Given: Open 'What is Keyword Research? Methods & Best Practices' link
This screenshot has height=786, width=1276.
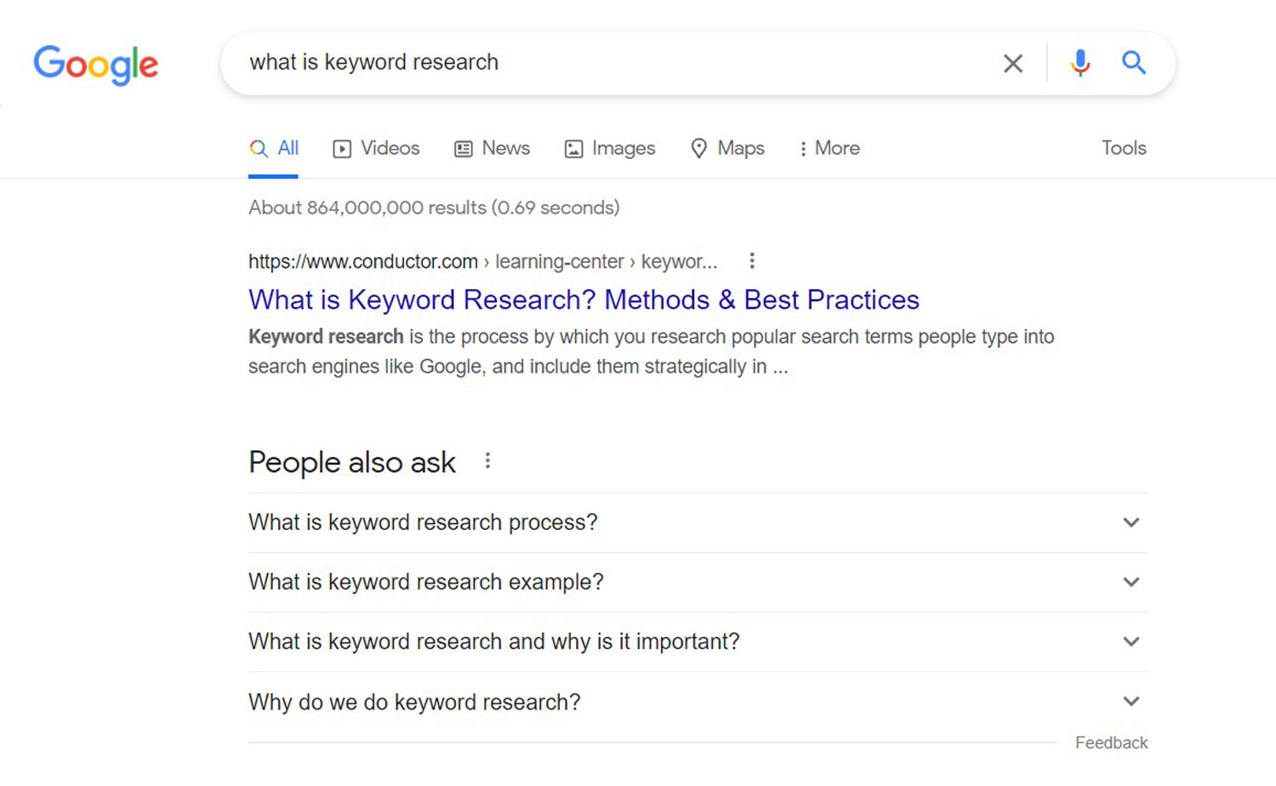Looking at the screenshot, I should 584,299.
